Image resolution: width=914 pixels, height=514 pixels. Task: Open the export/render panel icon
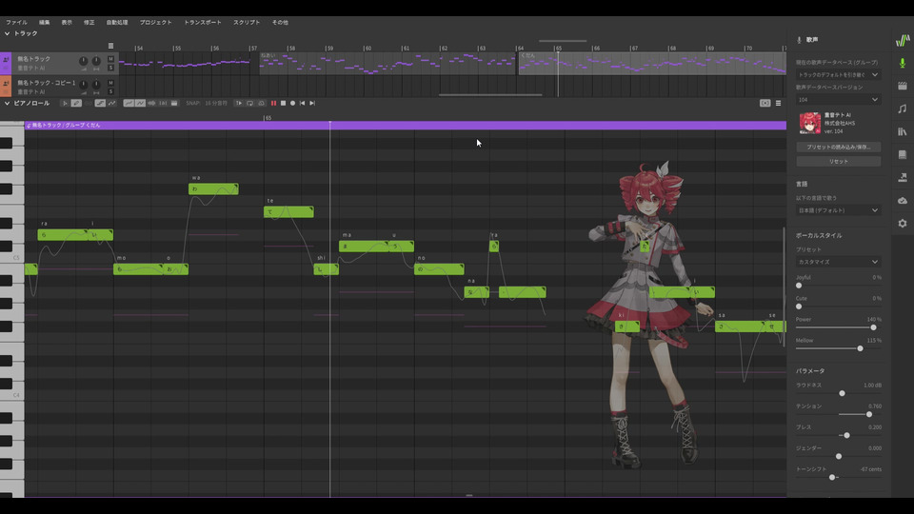pyautogui.click(x=903, y=177)
